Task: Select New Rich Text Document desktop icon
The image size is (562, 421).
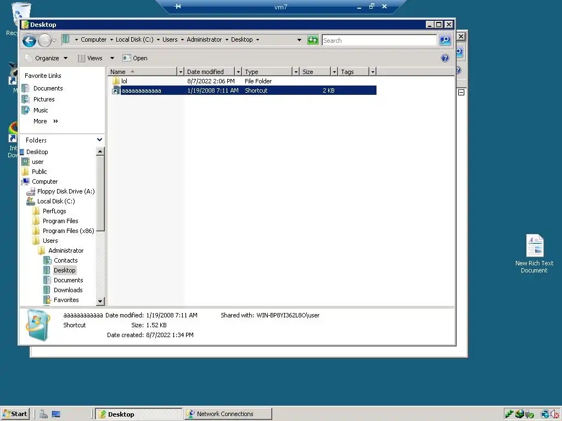Action: point(534,253)
